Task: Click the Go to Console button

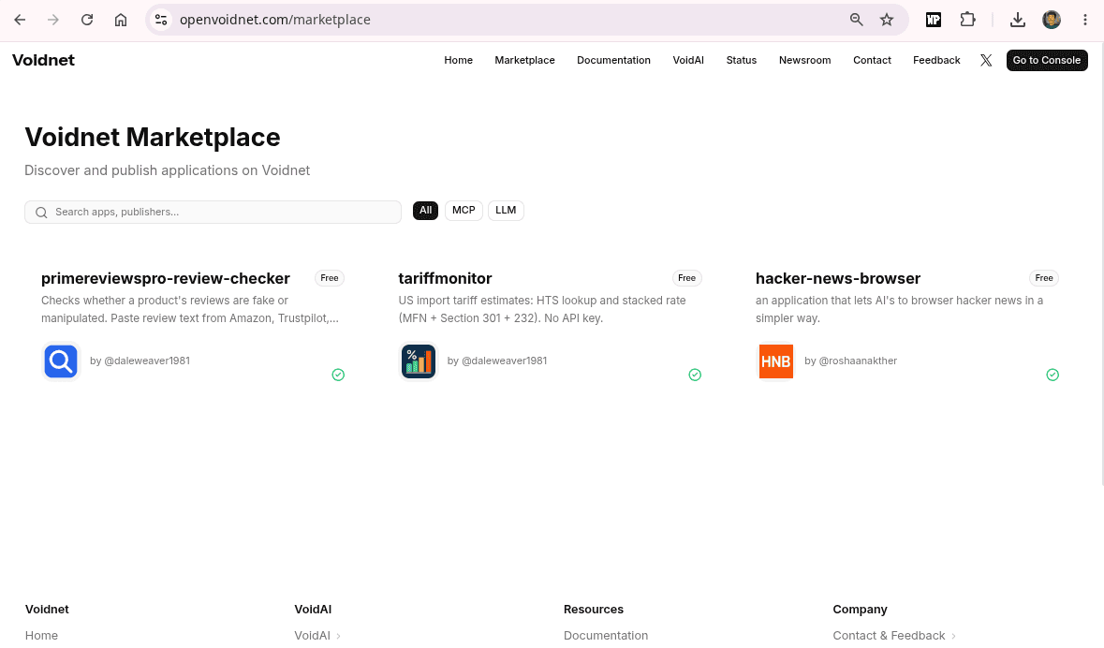Action: tap(1047, 61)
